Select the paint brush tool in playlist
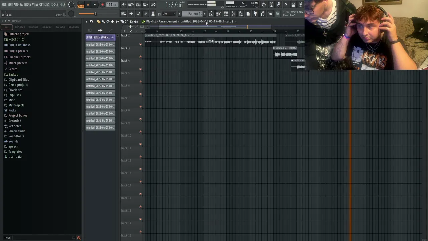 coord(103,22)
